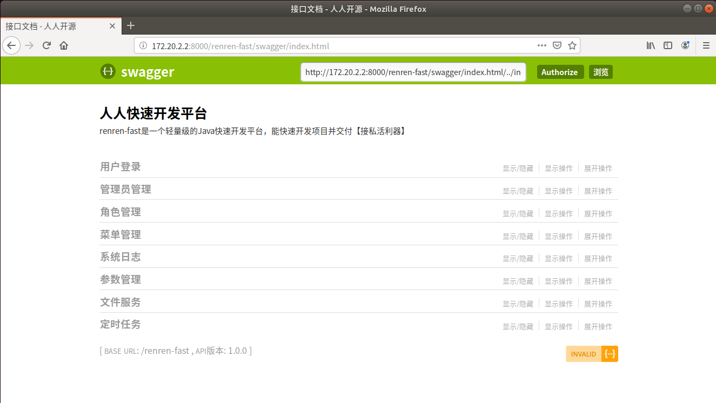Click 显示操作 for 管理员管理
The width and height of the screenshot is (716, 403).
pos(559,191)
